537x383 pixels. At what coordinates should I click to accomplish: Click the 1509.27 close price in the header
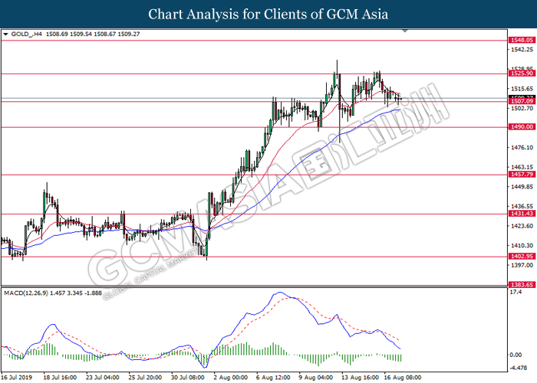(x=128, y=34)
